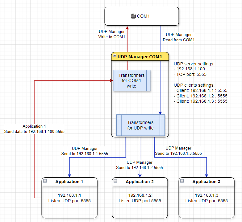Click the '- 192.168.1.100' server address line
The height and width of the screenshot is (222, 242).
pos(190,69)
